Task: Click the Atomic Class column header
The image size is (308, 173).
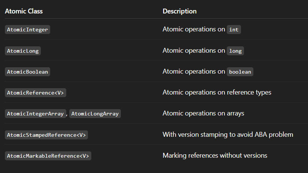Action: click(x=24, y=11)
